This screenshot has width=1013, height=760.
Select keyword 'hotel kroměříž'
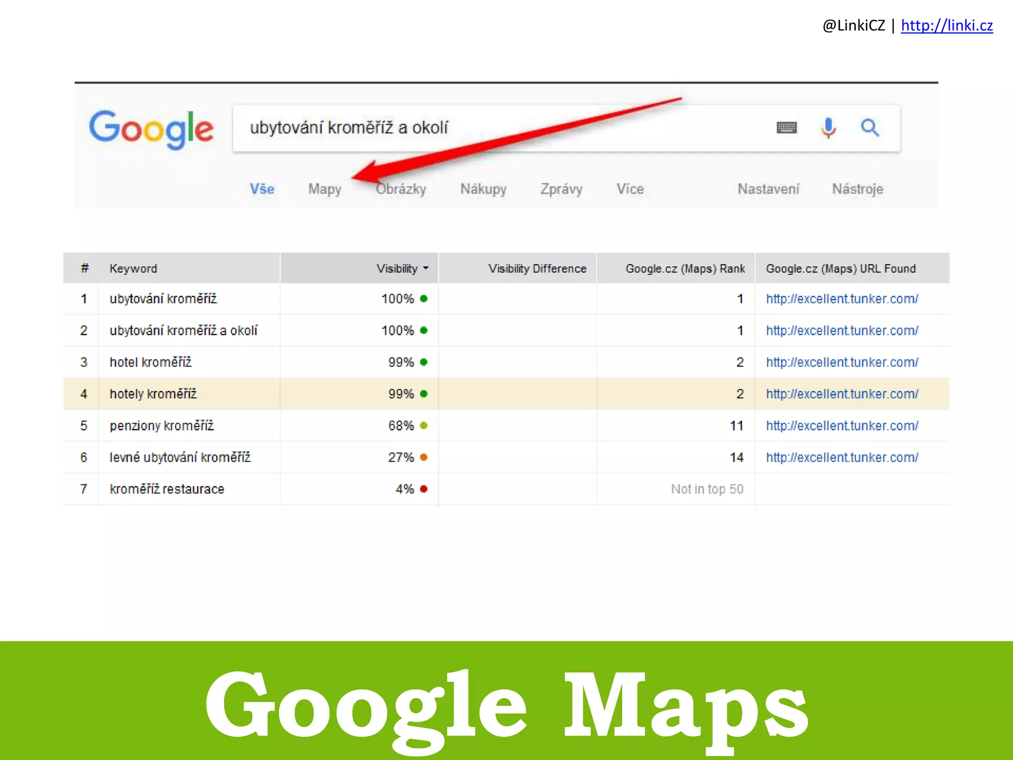pyautogui.click(x=150, y=362)
